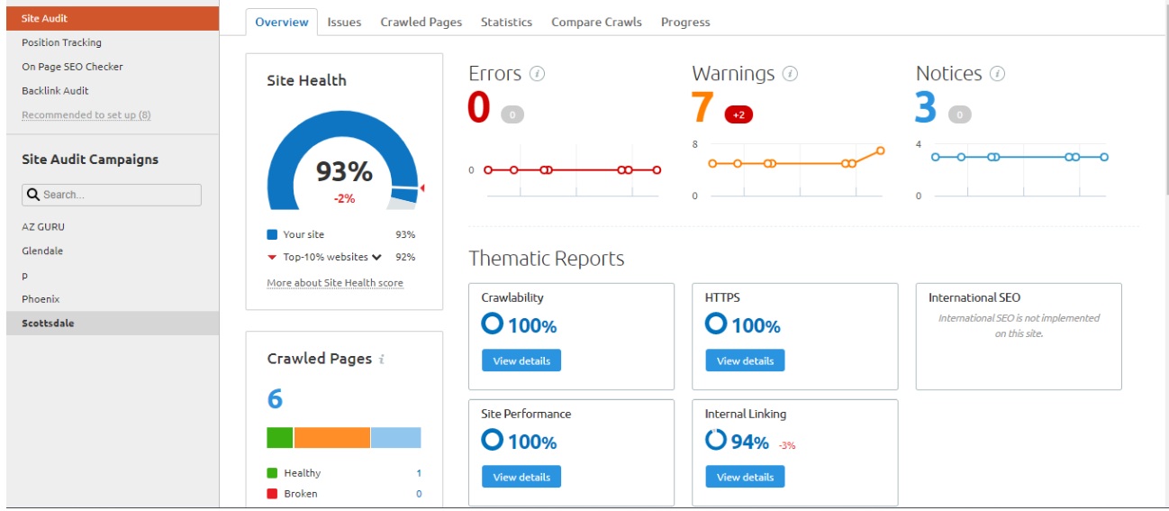Open Backlink Audit in the sidebar
This screenshot has height=511, width=1169.
[x=55, y=91]
